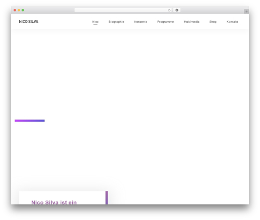Open the Multimedia section

coord(191,22)
